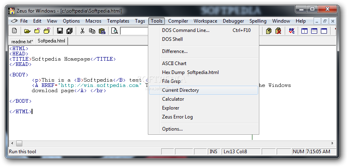Select DOS Command Line... from Tools menu
Viewport: 348px width, 167px height.
point(203,30)
